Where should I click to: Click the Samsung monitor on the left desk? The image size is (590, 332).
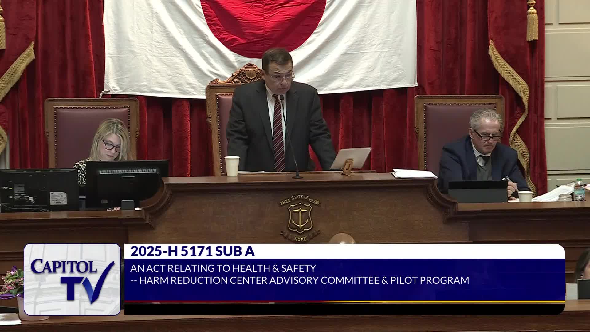click(39, 190)
